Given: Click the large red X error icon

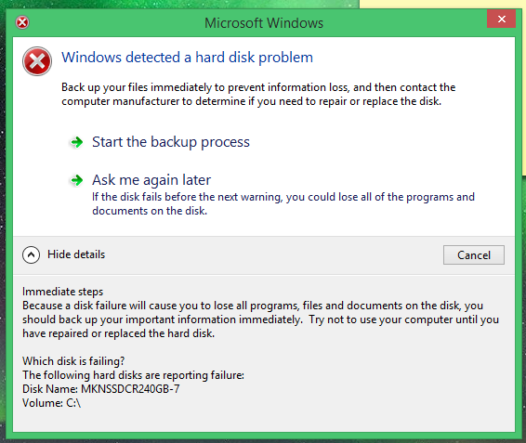Looking at the screenshot, I should tap(37, 61).
